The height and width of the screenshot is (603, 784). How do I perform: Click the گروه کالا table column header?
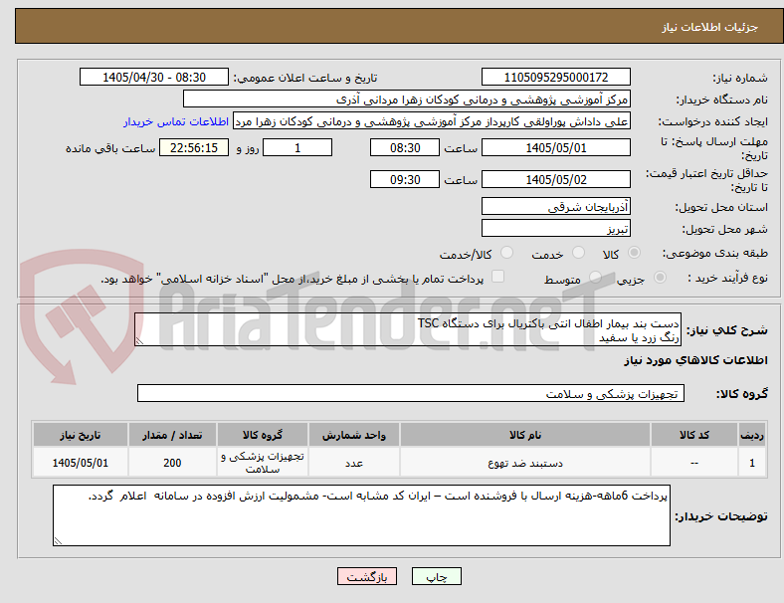click(x=263, y=435)
